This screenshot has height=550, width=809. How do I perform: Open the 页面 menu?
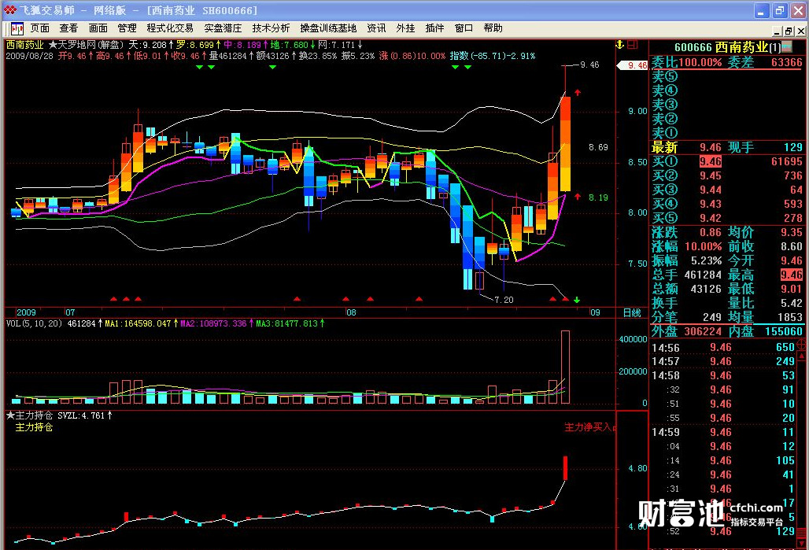click(40, 28)
